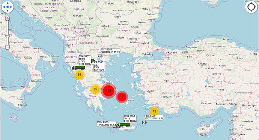Click the PEM 6585 vehicle label
259x140 pixels.
[107, 124]
